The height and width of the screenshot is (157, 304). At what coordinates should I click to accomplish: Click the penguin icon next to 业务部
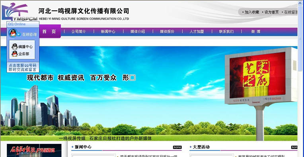tap(15, 54)
